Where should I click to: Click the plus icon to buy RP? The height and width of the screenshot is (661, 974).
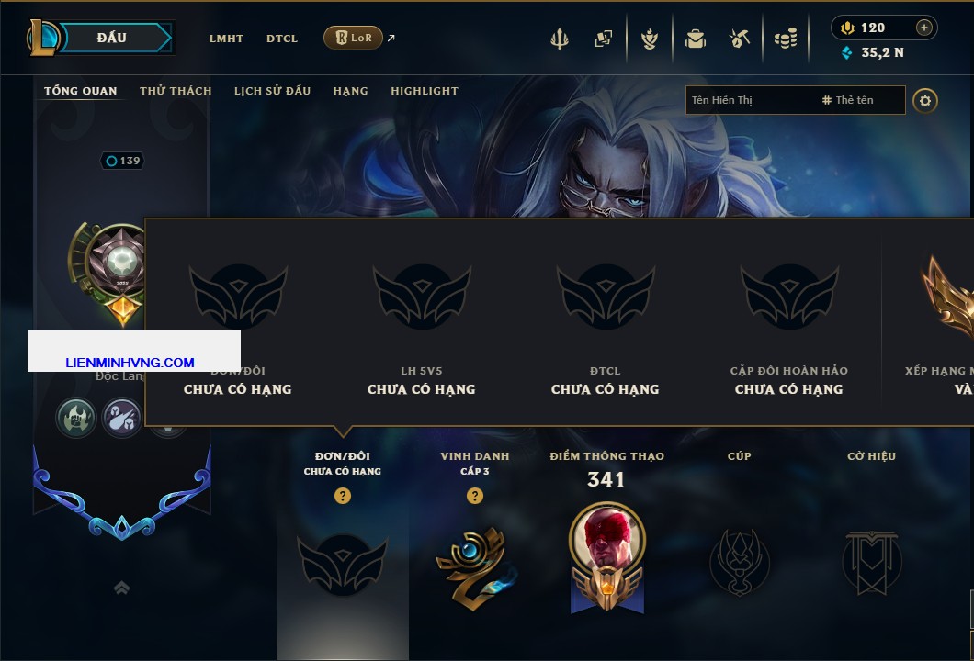click(x=924, y=28)
